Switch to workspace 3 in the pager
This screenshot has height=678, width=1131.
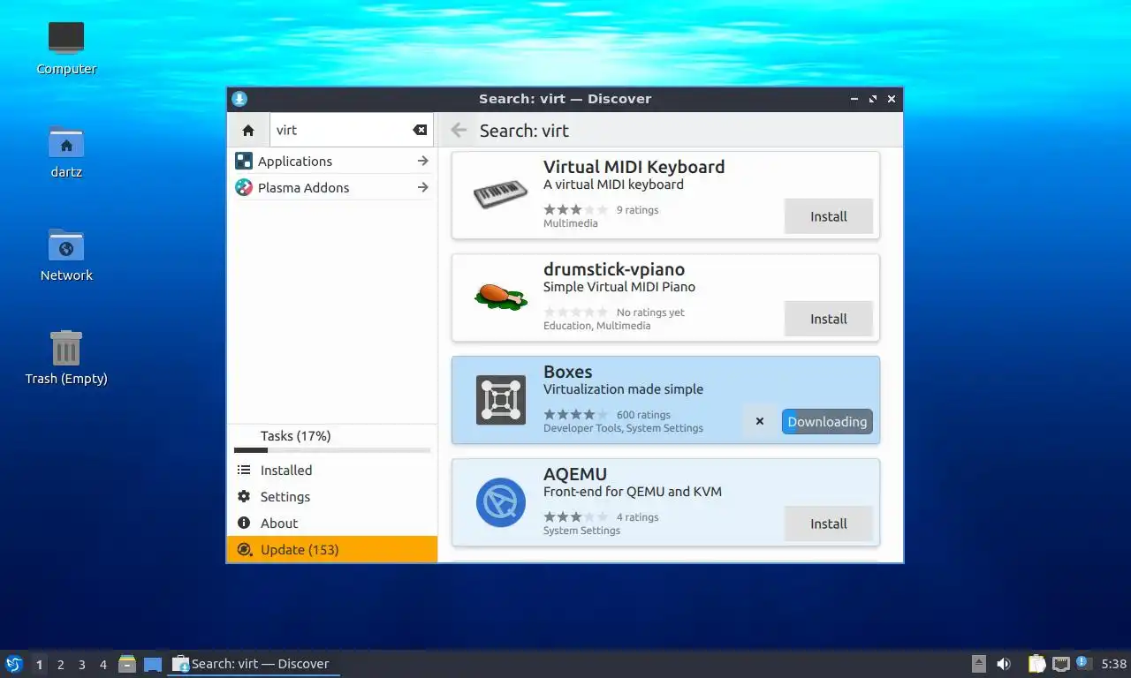pos(82,665)
